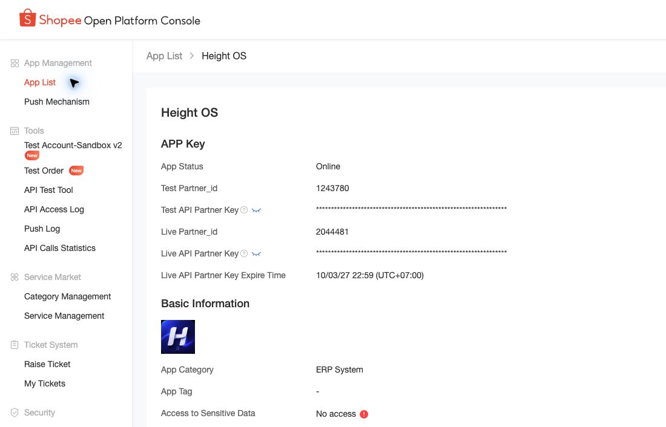666x427 pixels.
Task: Click the masked Test API Partner Key value
Action: (x=412, y=209)
